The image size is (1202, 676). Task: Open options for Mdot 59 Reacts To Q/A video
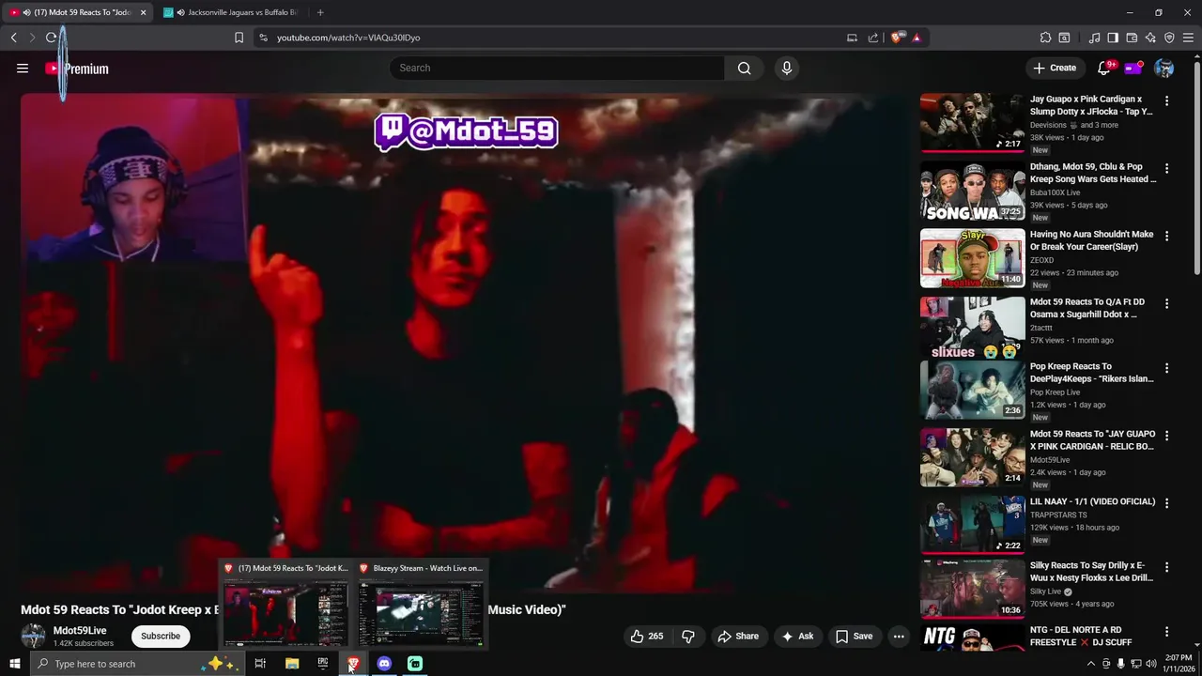coord(1167,303)
